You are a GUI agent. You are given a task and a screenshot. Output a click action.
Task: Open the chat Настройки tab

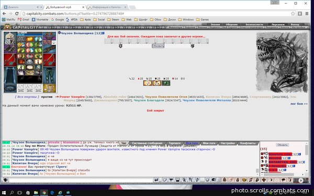[x=228, y=143]
